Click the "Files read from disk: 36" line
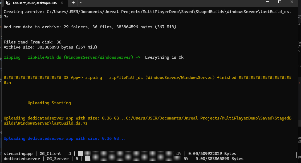This screenshot has width=301, height=163. click(x=32, y=42)
